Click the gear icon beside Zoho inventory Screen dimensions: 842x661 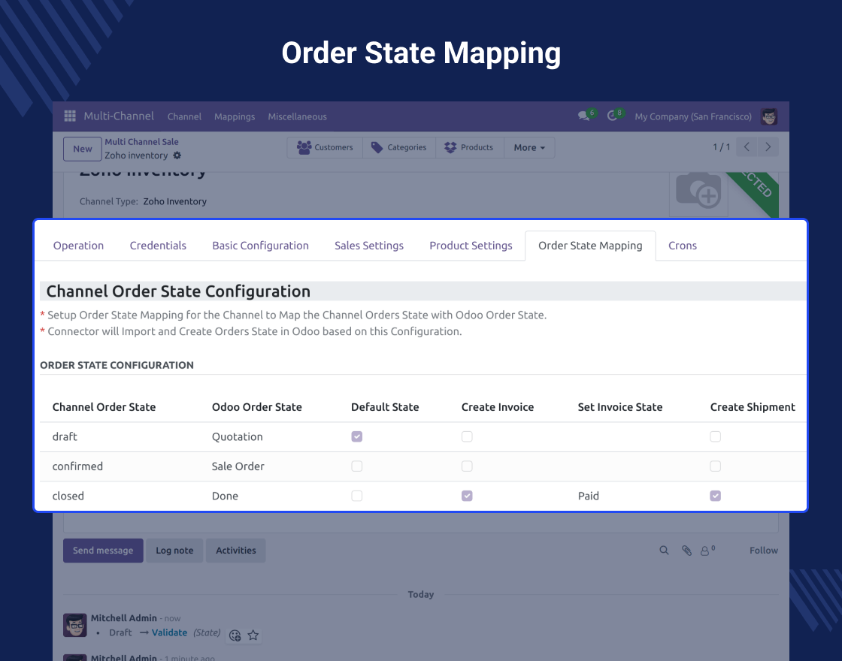click(x=177, y=155)
